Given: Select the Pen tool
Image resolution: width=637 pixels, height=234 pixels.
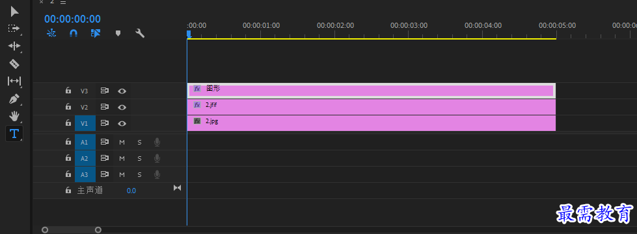Looking at the screenshot, I should click(14, 99).
